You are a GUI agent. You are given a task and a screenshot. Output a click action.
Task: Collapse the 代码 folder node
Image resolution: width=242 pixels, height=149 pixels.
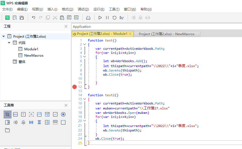pos(9,43)
